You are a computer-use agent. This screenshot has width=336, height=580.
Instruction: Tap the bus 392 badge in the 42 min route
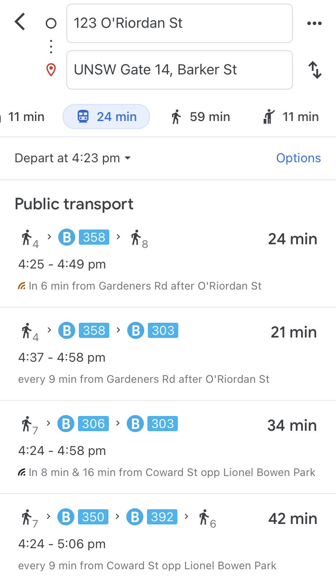[162, 517]
